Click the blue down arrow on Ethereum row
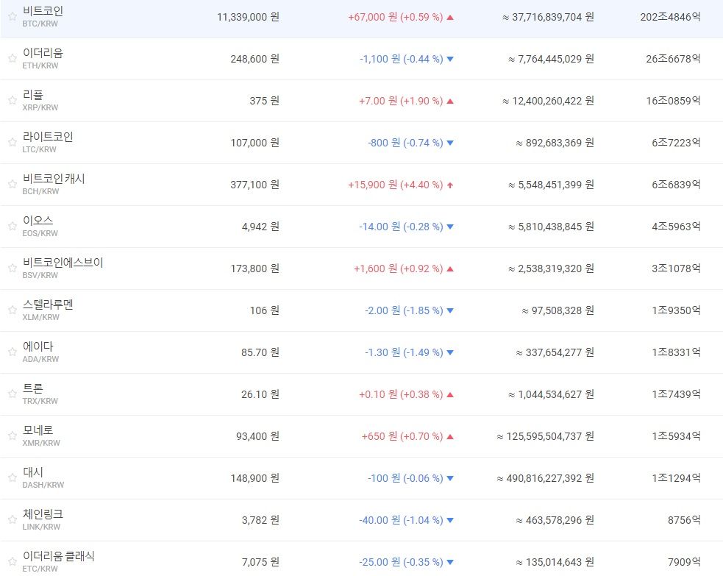Image resolution: width=723 pixels, height=576 pixels. coord(450,59)
